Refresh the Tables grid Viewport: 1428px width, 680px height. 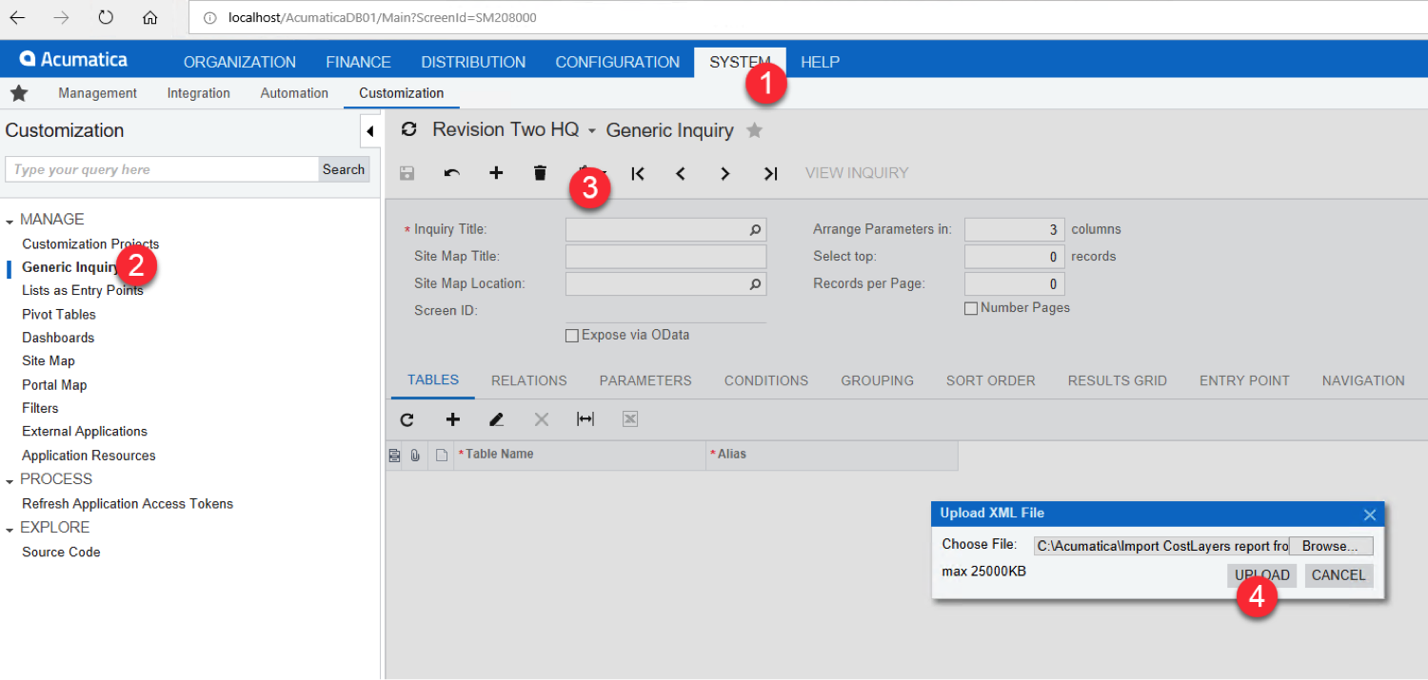(x=407, y=419)
